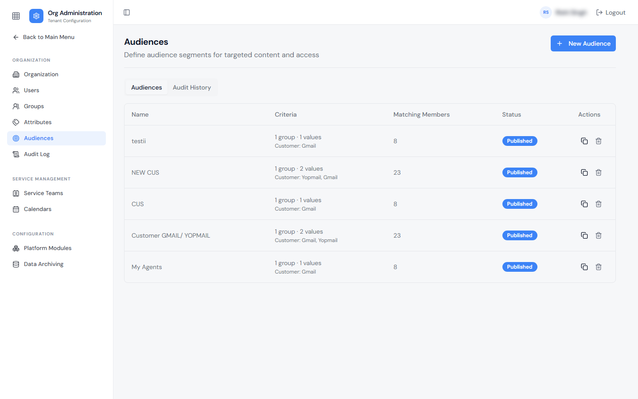
Task: Click the Matching Members column header
Action: 421,114
